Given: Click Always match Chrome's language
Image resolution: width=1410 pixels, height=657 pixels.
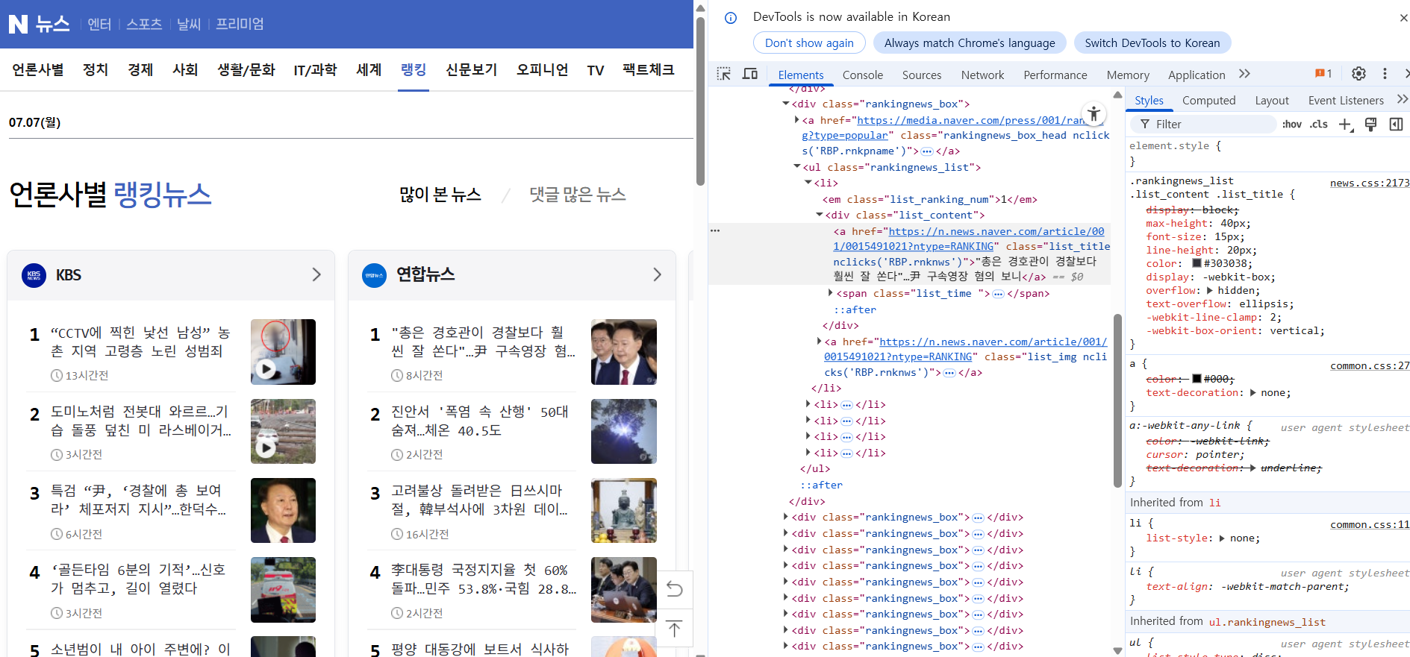Looking at the screenshot, I should [x=970, y=43].
